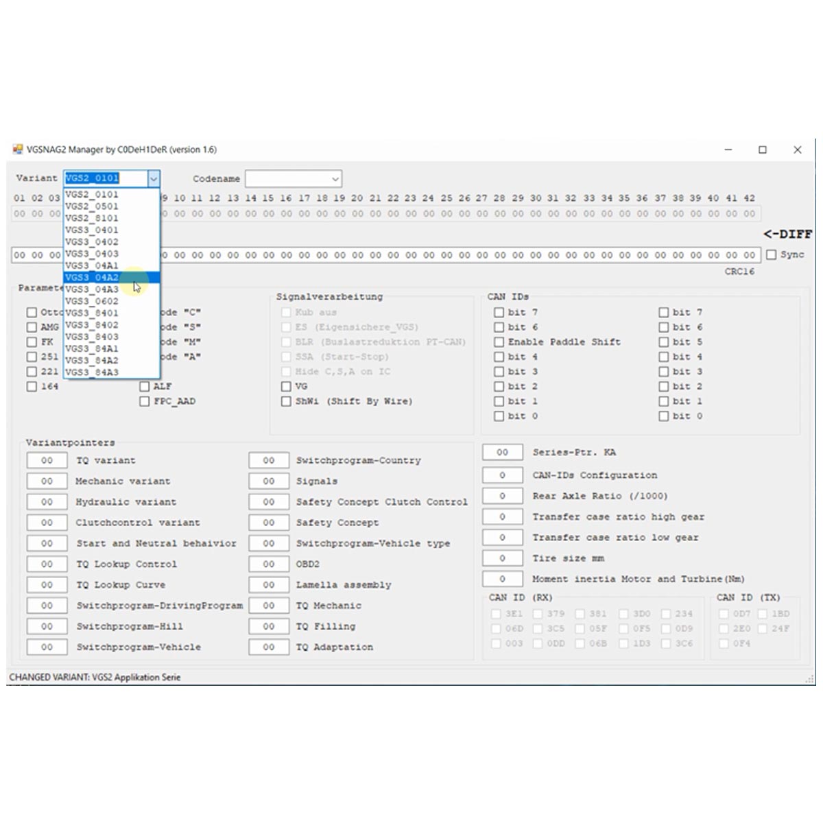This screenshot has height=823, width=823.
Task: Check the FPC_AAD option
Action: (x=144, y=401)
